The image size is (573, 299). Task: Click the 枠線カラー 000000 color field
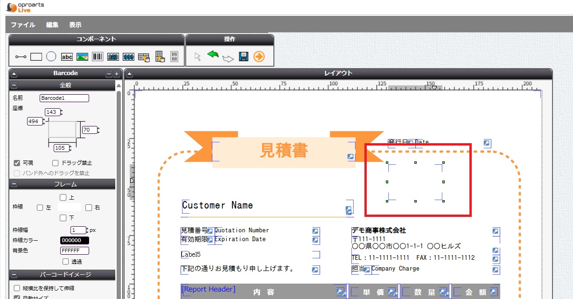point(74,241)
